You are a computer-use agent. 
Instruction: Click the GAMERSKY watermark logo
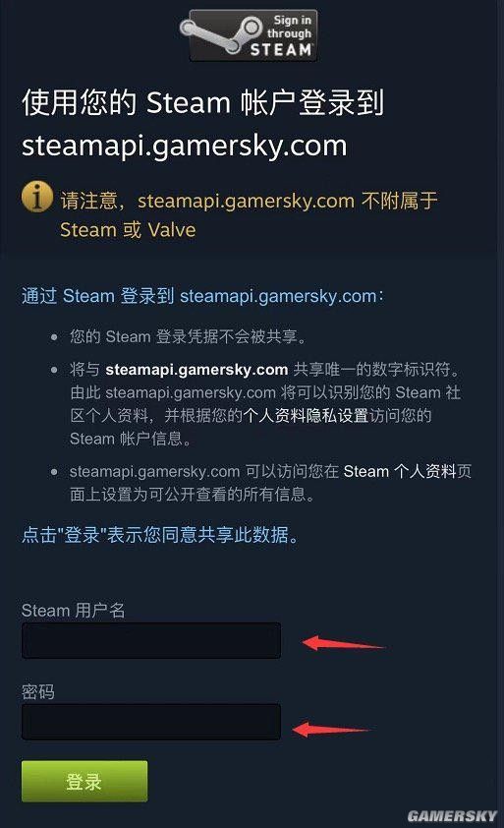point(452,815)
